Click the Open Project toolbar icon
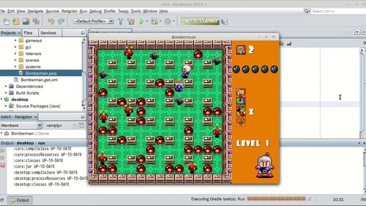Image resolution: width=366 pixels, height=206 pixels. pyautogui.click(x=26, y=22)
